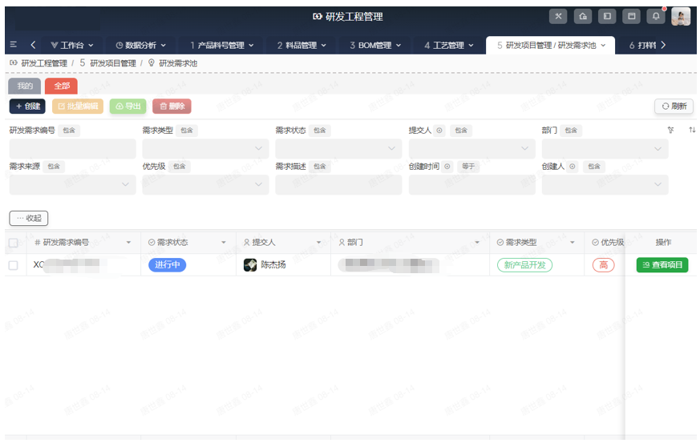700x447 pixels.
Task: Click the tools icon in top bar
Action: pos(558,16)
